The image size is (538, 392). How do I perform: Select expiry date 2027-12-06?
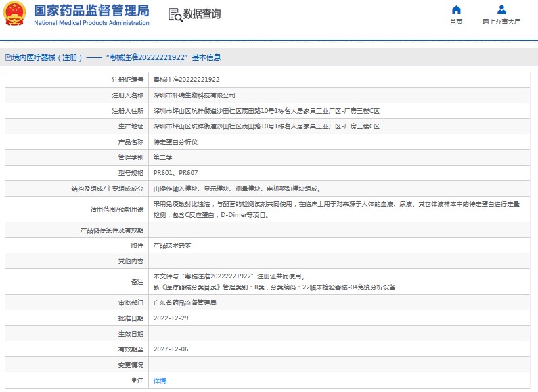171,349
